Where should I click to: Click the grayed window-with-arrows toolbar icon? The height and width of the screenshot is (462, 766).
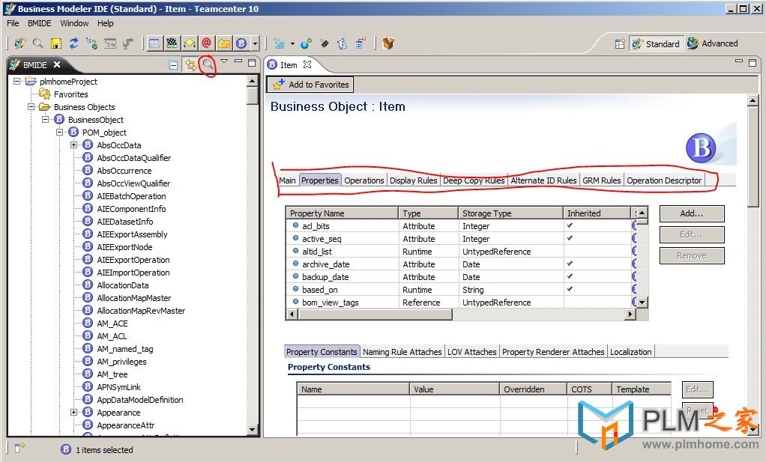pos(110,43)
